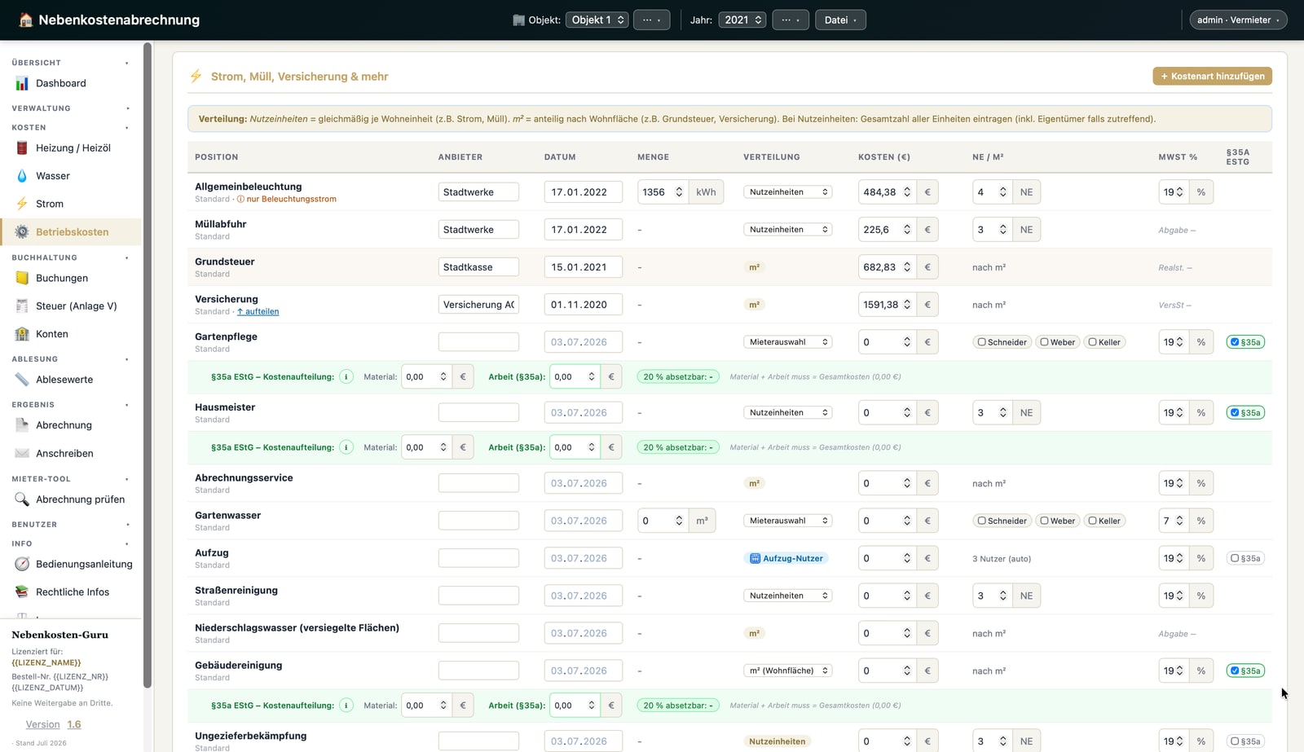
Task: Click Menge stepper for Allgemeinbeleuchtung
Action: tap(679, 192)
